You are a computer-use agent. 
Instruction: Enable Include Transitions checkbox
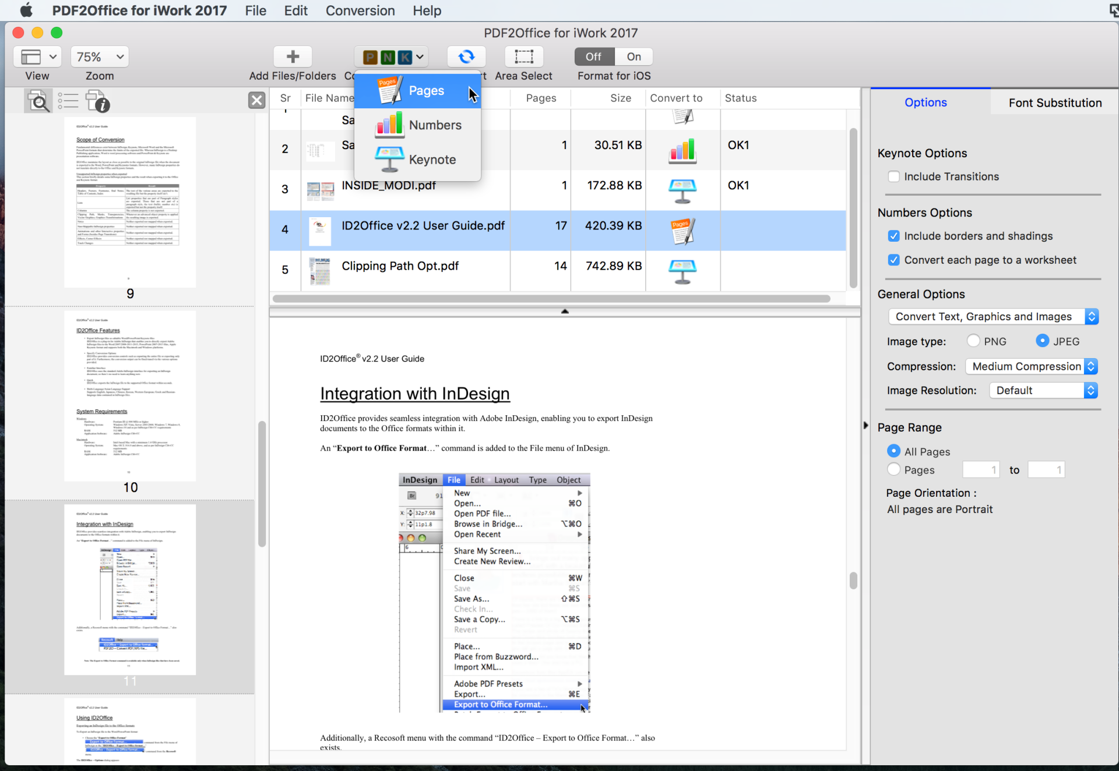(893, 176)
